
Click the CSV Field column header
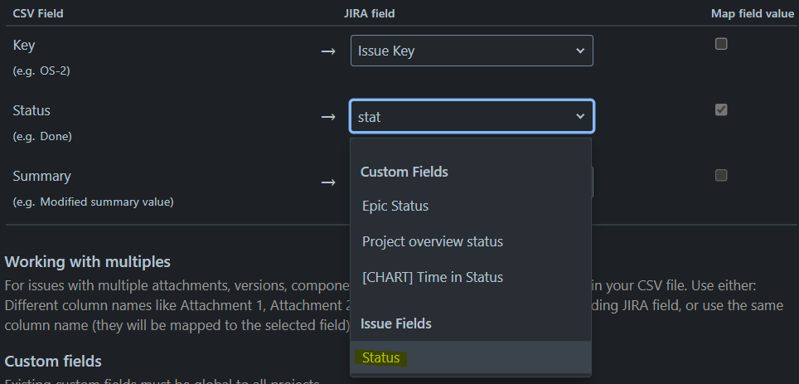(38, 14)
